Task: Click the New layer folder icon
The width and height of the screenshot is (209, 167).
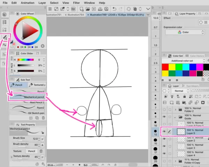Action: [184, 103]
